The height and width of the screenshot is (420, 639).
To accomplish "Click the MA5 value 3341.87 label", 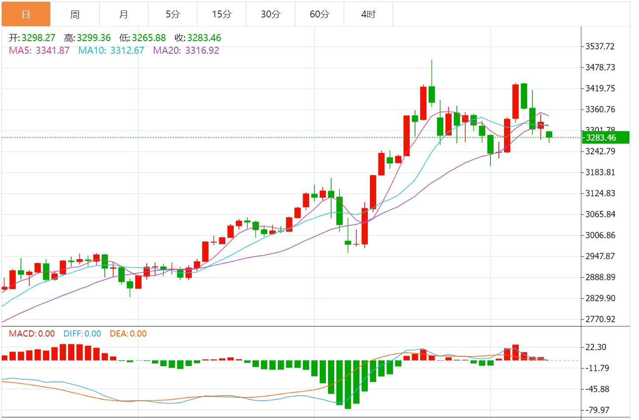I will click(39, 51).
